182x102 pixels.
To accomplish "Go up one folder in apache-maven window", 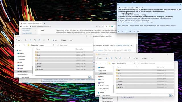I will (x=106, y=63).
